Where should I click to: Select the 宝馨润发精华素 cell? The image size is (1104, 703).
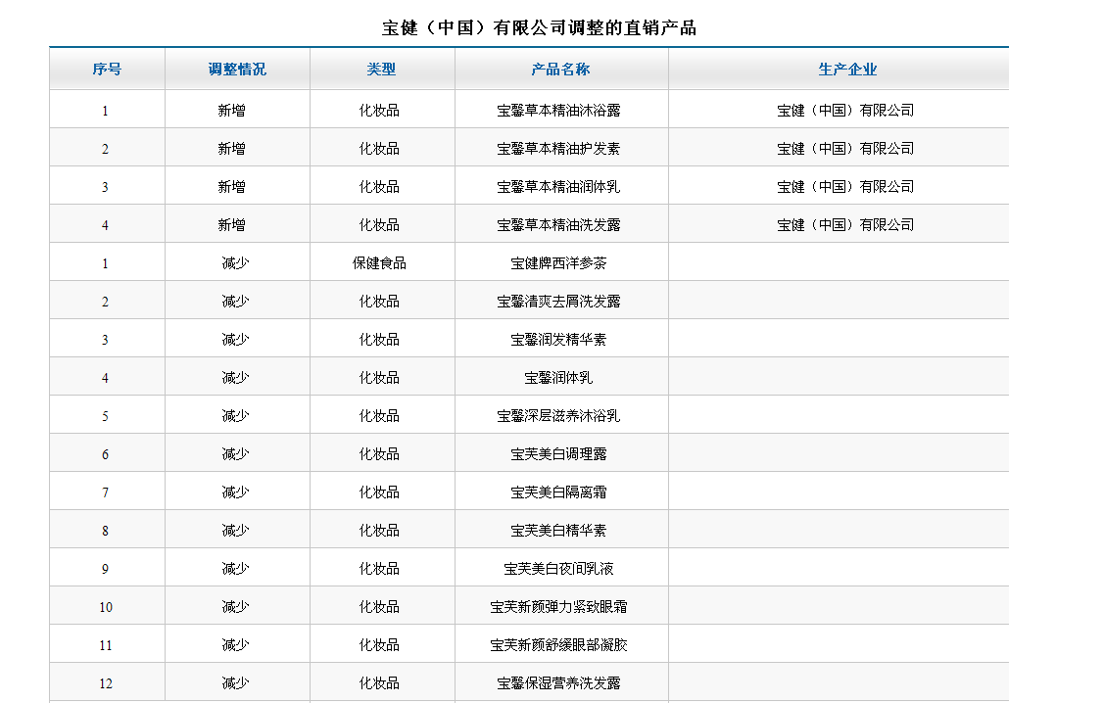558,340
